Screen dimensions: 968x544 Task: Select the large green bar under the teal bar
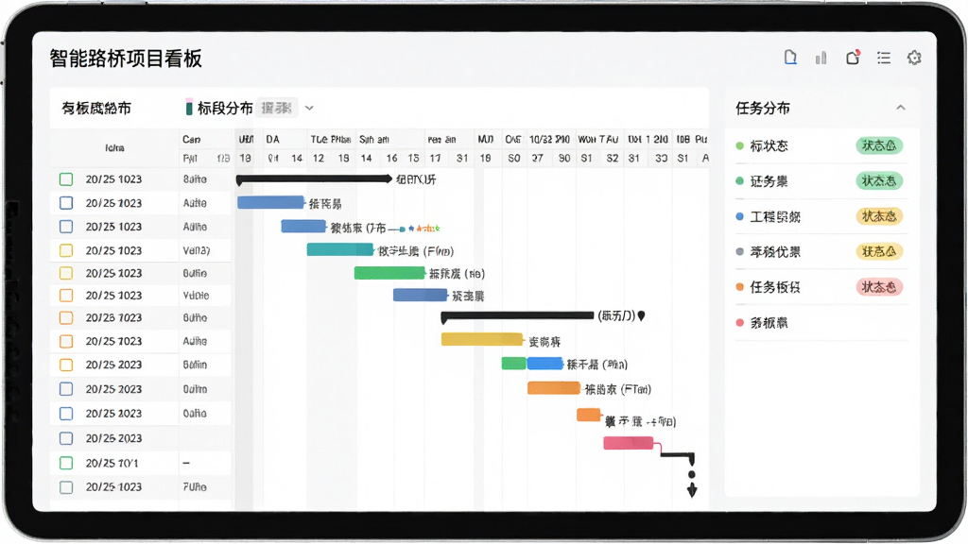pos(389,273)
